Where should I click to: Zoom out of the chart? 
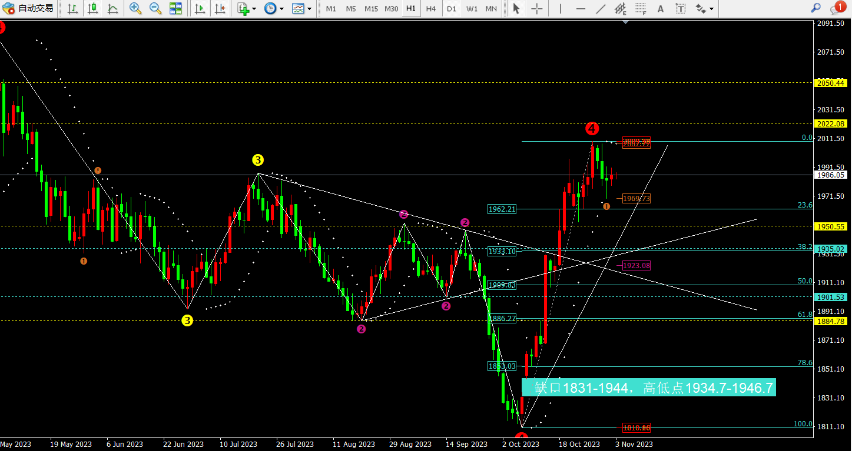(x=155, y=8)
